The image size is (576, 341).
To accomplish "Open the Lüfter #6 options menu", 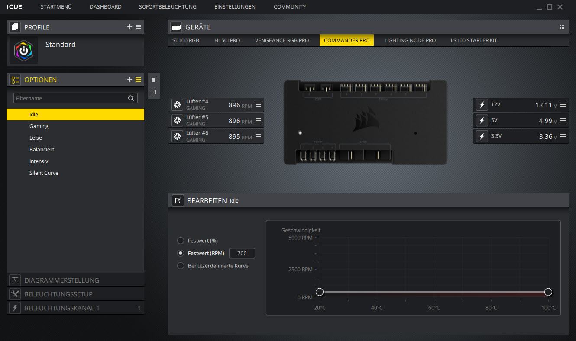I will pos(258,136).
